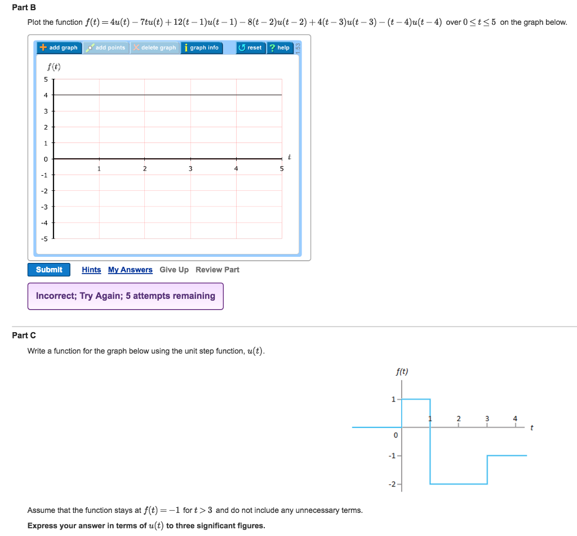
Task: Click the t axis label in the plot area
Action: click(x=289, y=158)
